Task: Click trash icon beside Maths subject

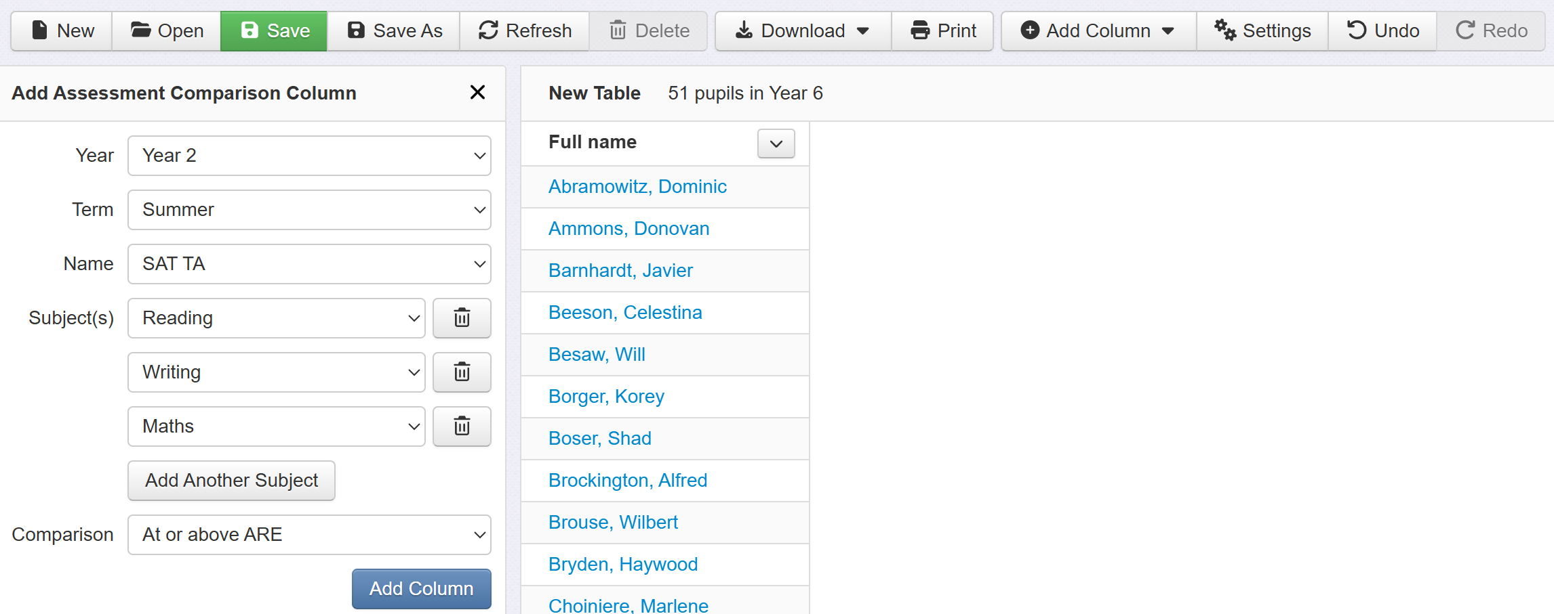Action: [x=462, y=426]
